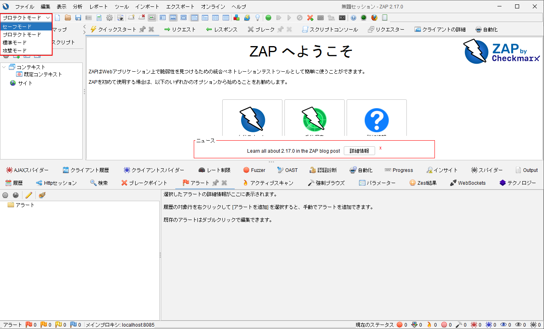Viewport: 544px width, 329px height.
Task: Click the Firefox browser launch icon
Action: click(x=374, y=18)
